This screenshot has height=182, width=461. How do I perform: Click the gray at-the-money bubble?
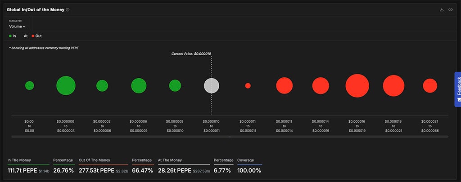click(x=212, y=85)
